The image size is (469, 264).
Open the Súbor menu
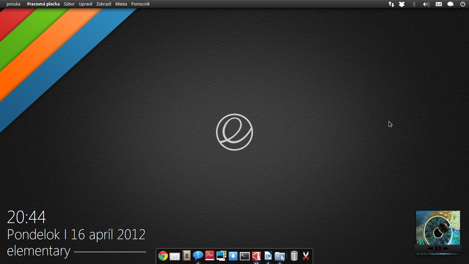pyautogui.click(x=69, y=4)
